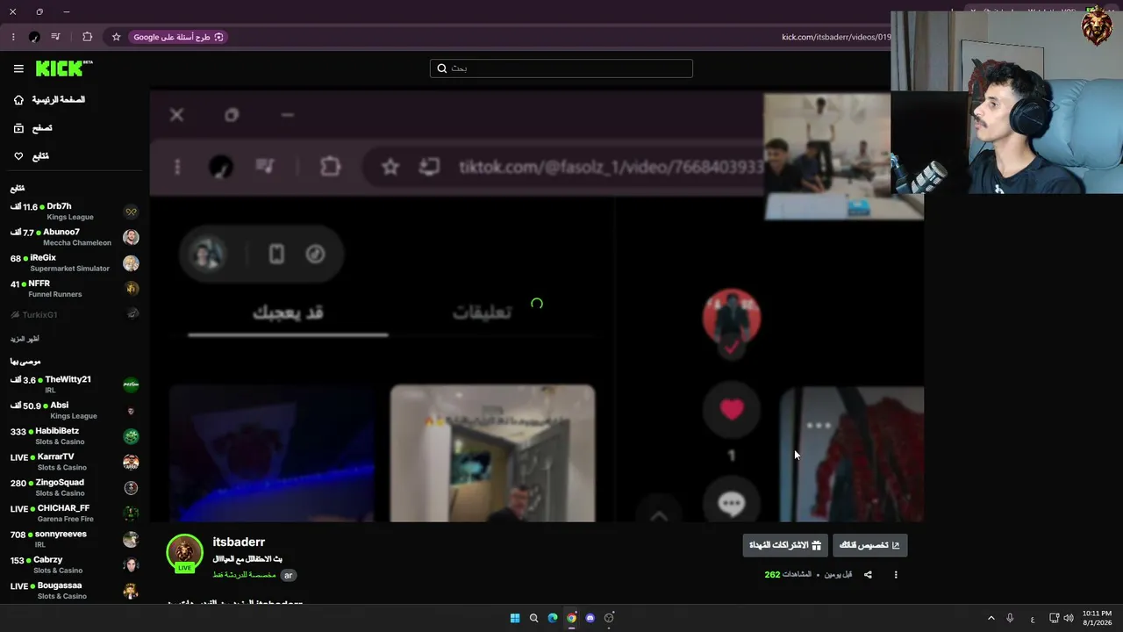Expand the system tray hidden icons chevron
The image size is (1123, 632).
click(x=991, y=618)
